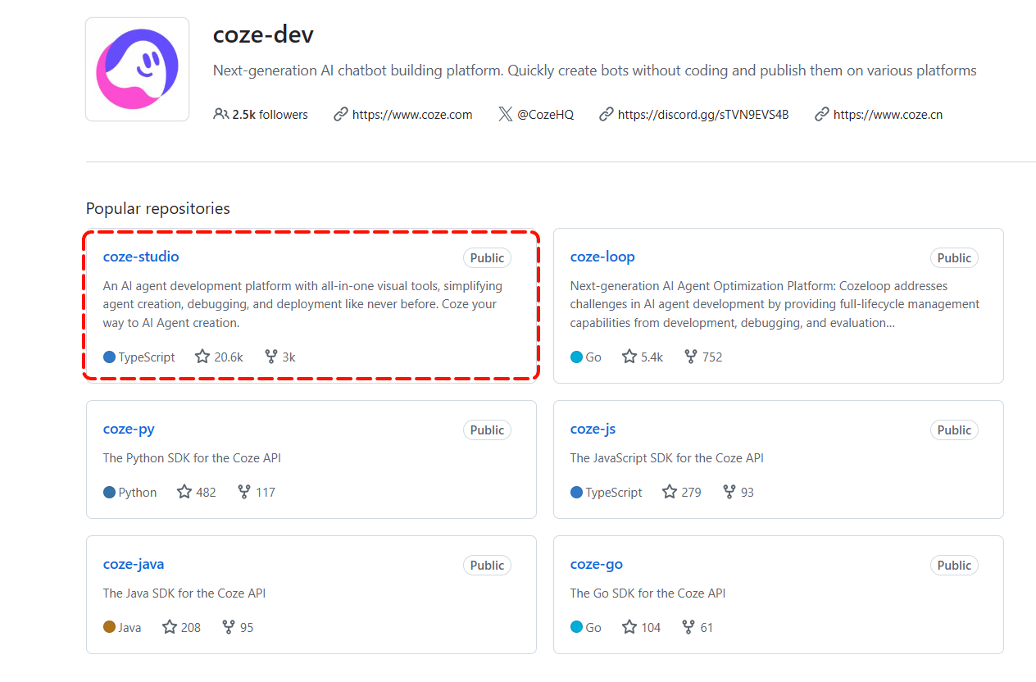
Task: Click the 279 star count
Action: (691, 493)
